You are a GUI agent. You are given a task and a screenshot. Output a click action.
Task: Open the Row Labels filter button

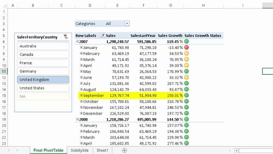102,36
